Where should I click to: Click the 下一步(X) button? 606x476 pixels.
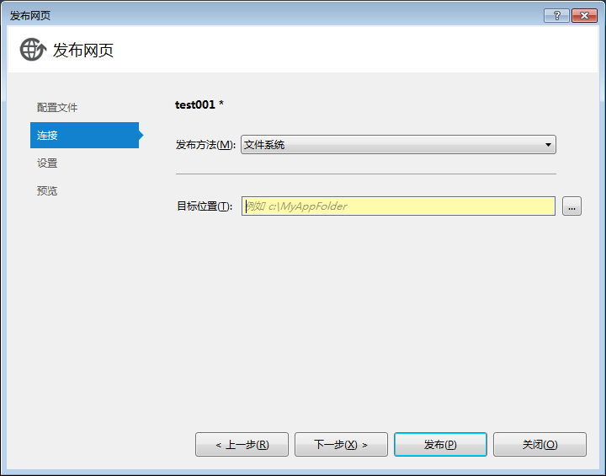341,445
